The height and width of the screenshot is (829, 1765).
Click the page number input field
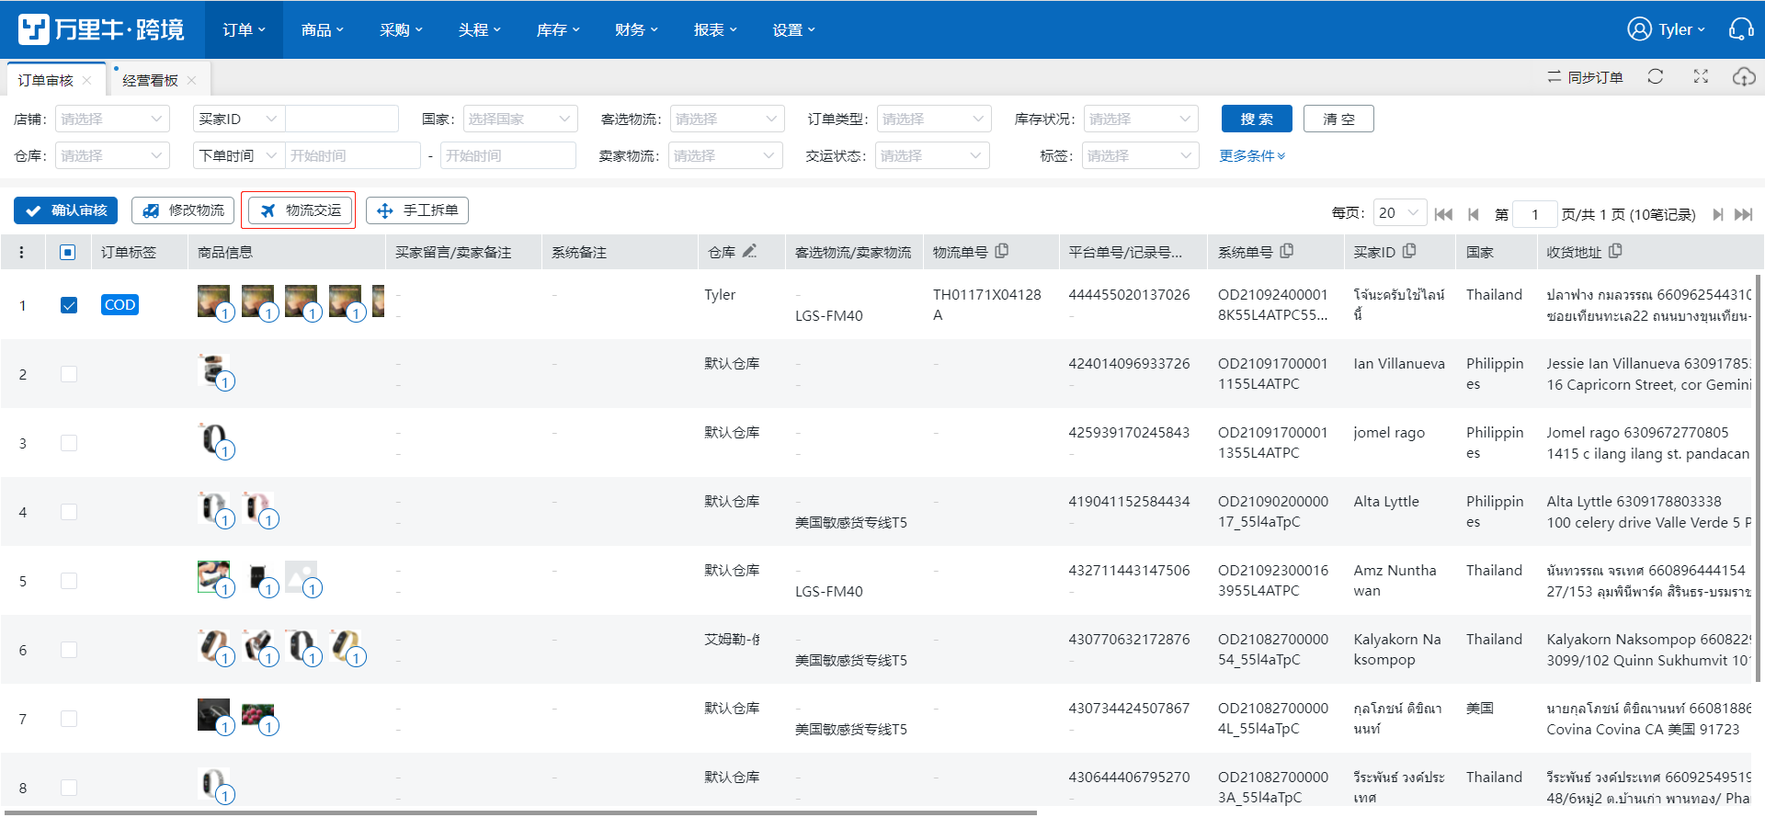(1534, 214)
